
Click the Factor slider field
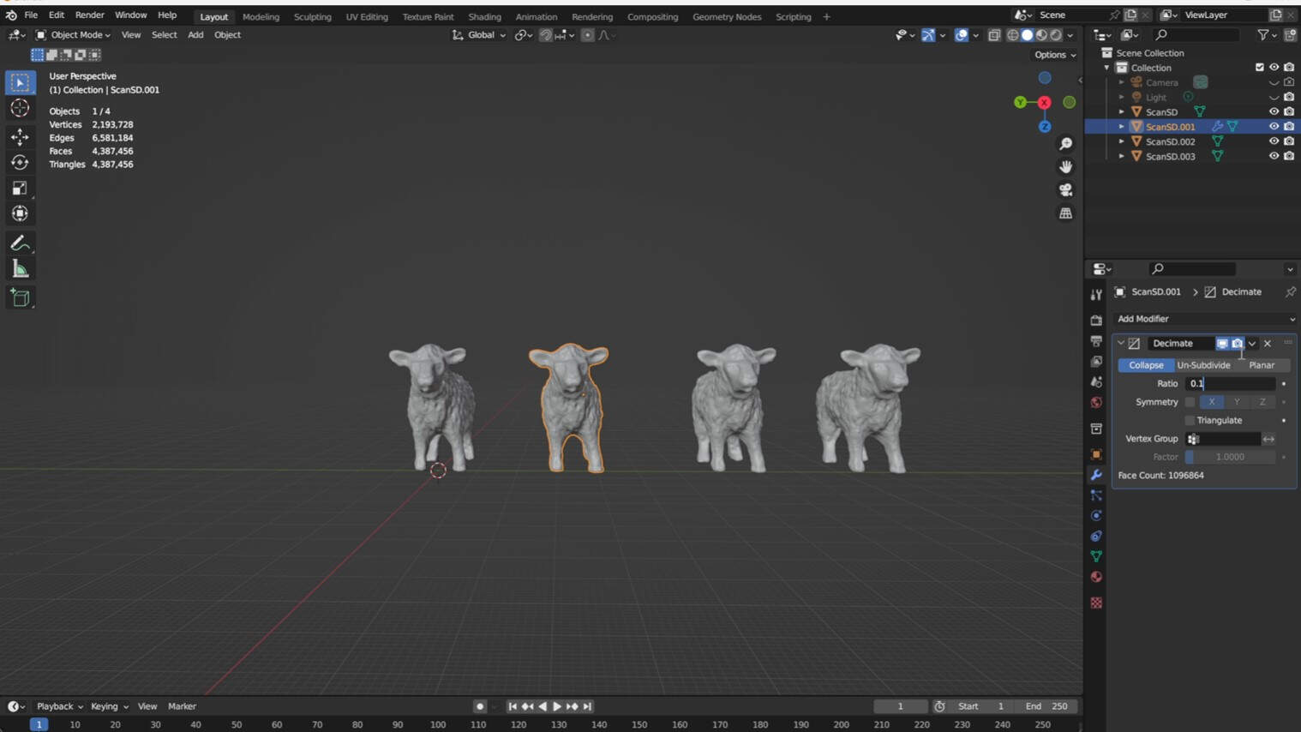(1231, 457)
